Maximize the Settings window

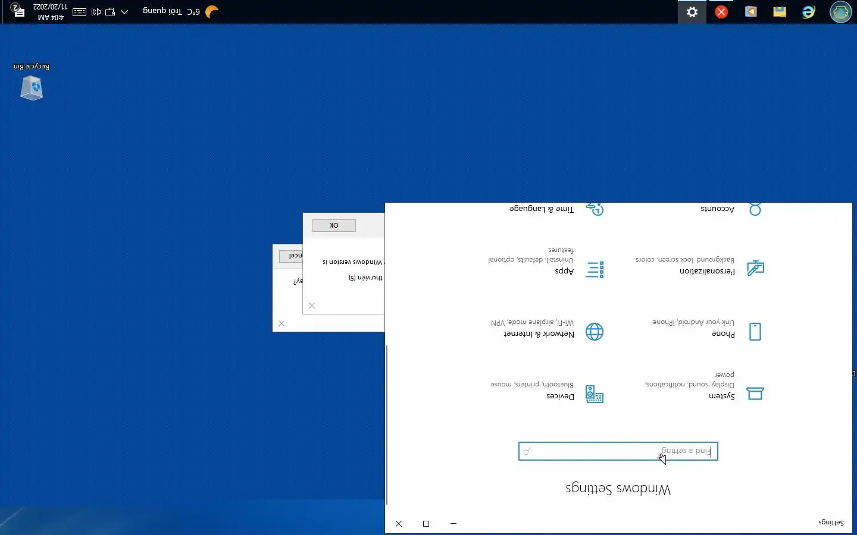point(426,524)
